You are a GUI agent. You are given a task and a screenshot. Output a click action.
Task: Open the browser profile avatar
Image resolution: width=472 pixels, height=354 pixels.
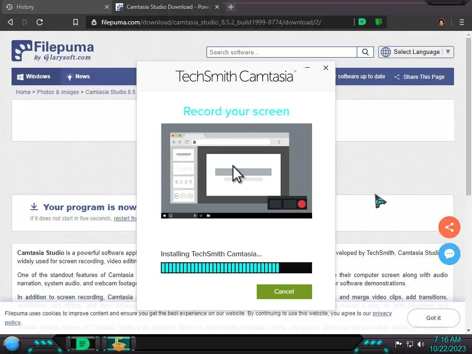click(441, 22)
